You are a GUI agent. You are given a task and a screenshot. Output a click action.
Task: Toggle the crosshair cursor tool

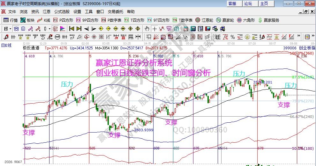154,28
